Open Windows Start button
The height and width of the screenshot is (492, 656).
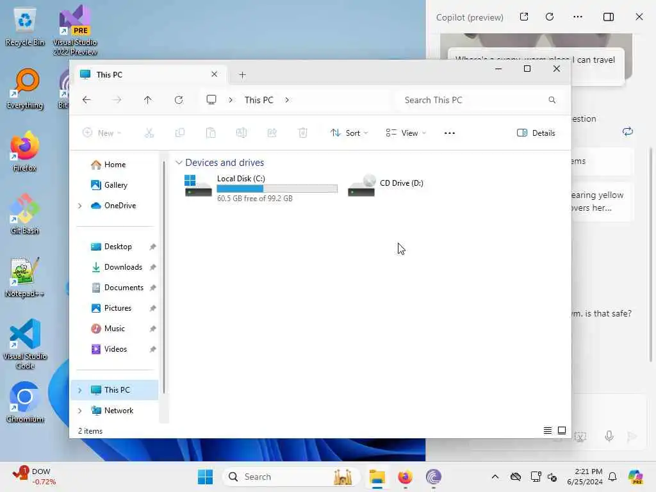coord(205,477)
